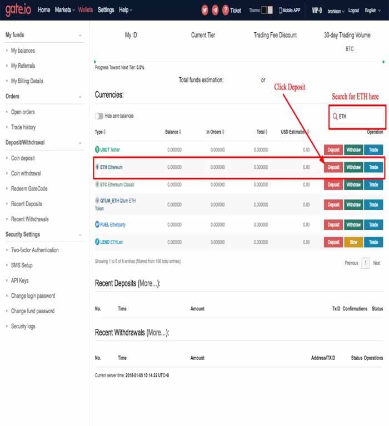Open Change fund password
Image resolution: width=389 pixels, height=426 pixels.
(33, 311)
